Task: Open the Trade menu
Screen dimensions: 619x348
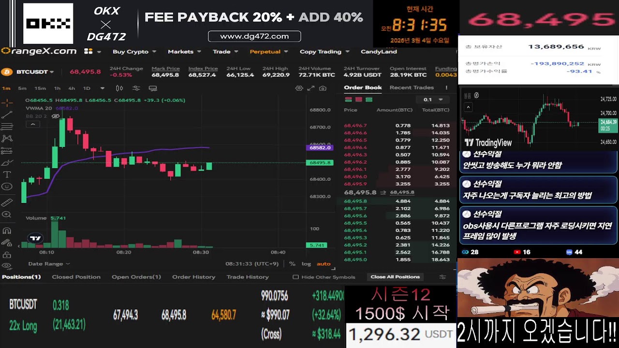Action: pos(224,52)
